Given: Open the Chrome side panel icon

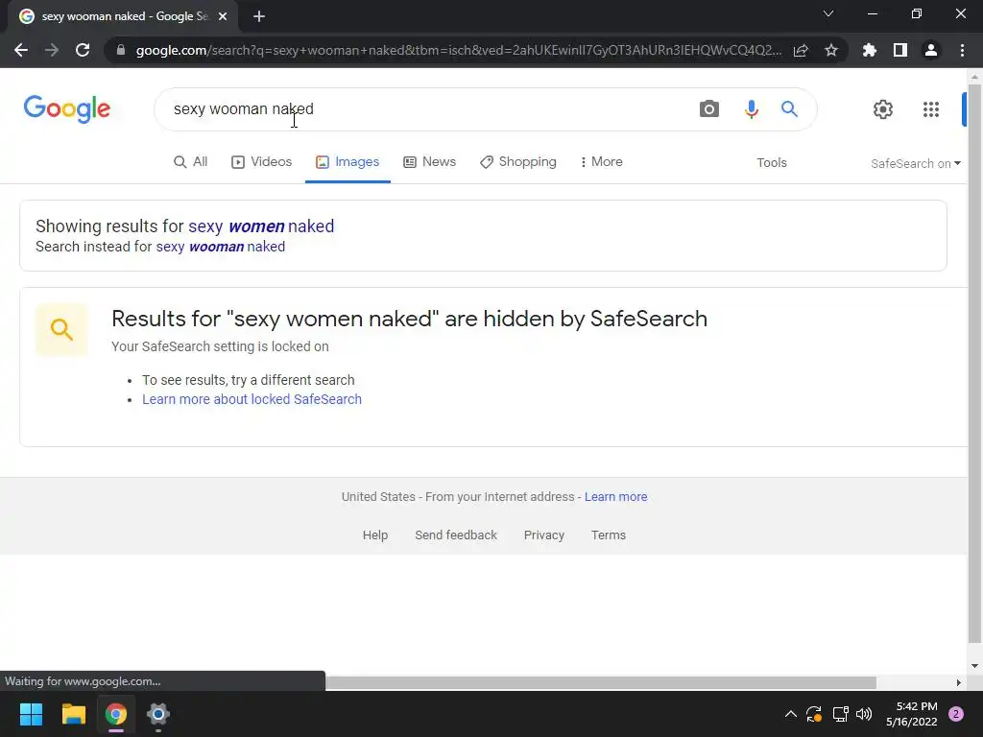Looking at the screenshot, I should click(900, 50).
